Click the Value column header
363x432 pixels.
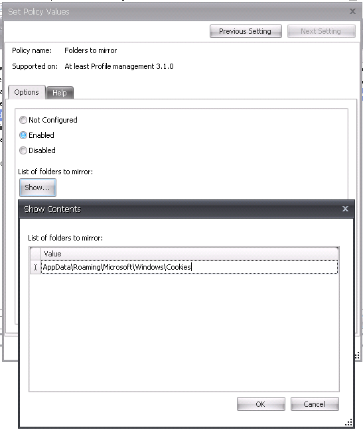[x=189, y=254]
